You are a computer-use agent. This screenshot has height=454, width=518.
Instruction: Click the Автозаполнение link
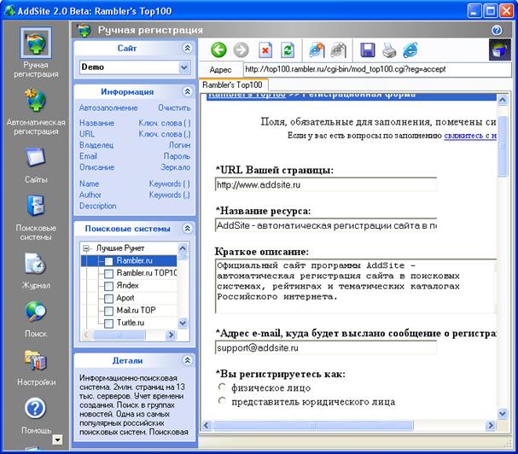(x=108, y=108)
